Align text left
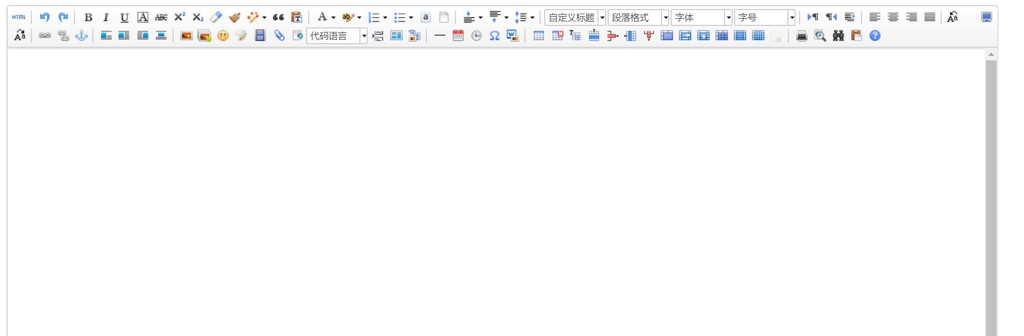 click(x=875, y=17)
